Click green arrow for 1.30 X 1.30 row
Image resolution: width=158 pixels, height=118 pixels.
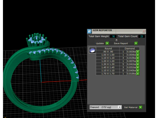(138, 64)
